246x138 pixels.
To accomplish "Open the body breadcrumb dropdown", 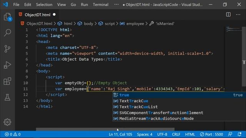I will tap(88, 24).
